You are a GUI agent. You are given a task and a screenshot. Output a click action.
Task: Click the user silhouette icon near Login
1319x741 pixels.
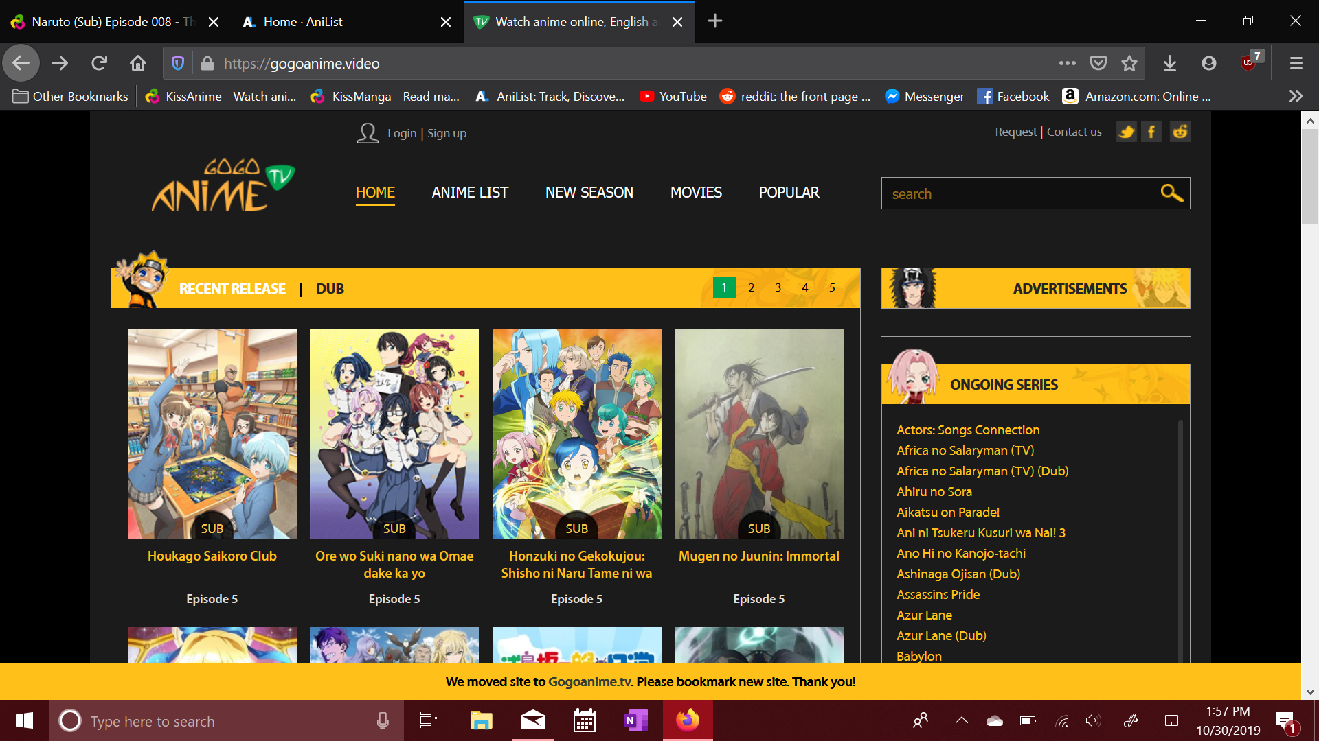click(368, 133)
